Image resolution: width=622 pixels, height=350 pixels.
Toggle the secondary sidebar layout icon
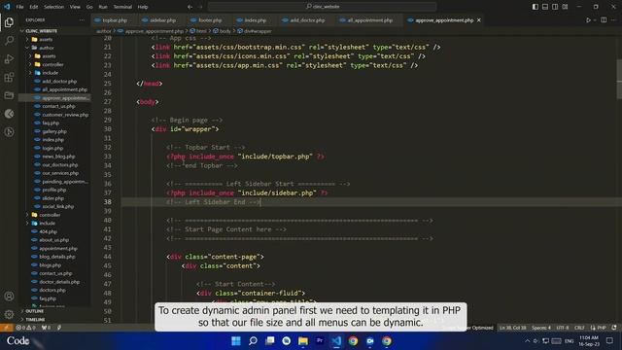point(555,7)
